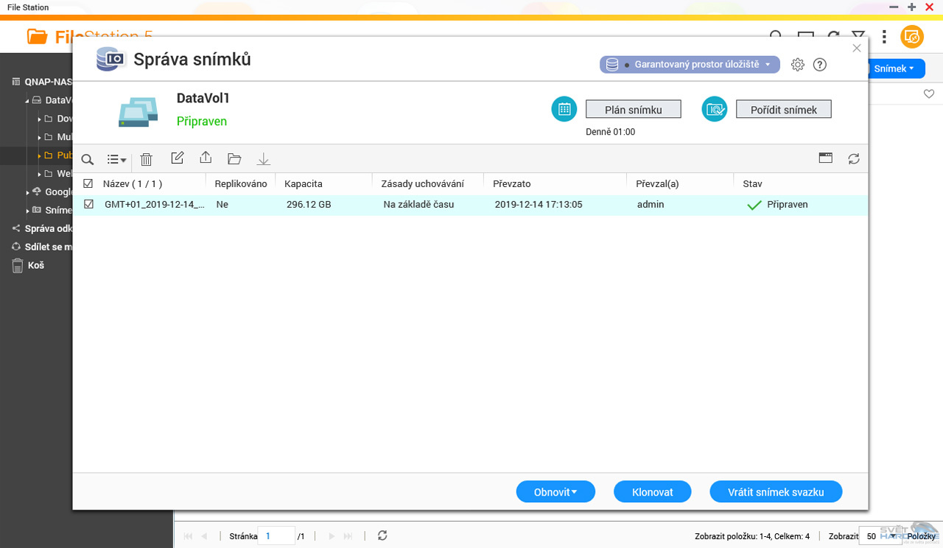
Task: Toggle the select-all checkbox in Název header
Action: coord(88,183)
